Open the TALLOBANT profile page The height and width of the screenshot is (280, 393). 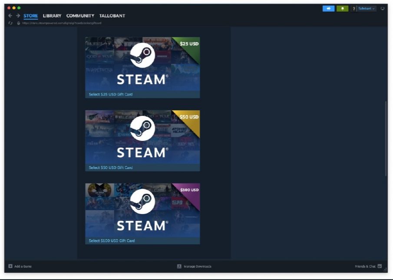click(x=113, y=16)
